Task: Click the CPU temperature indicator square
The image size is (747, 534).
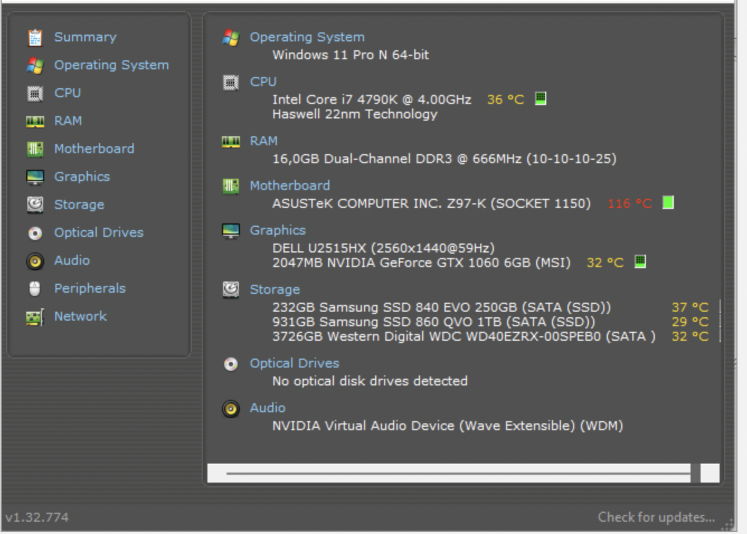Action: [x=540, y=99]
